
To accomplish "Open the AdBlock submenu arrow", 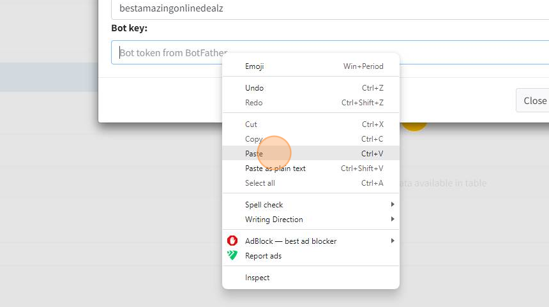I will click(393, 241).
